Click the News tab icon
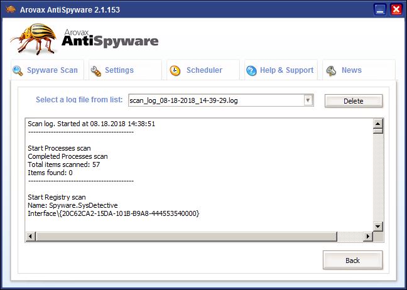 331,70
